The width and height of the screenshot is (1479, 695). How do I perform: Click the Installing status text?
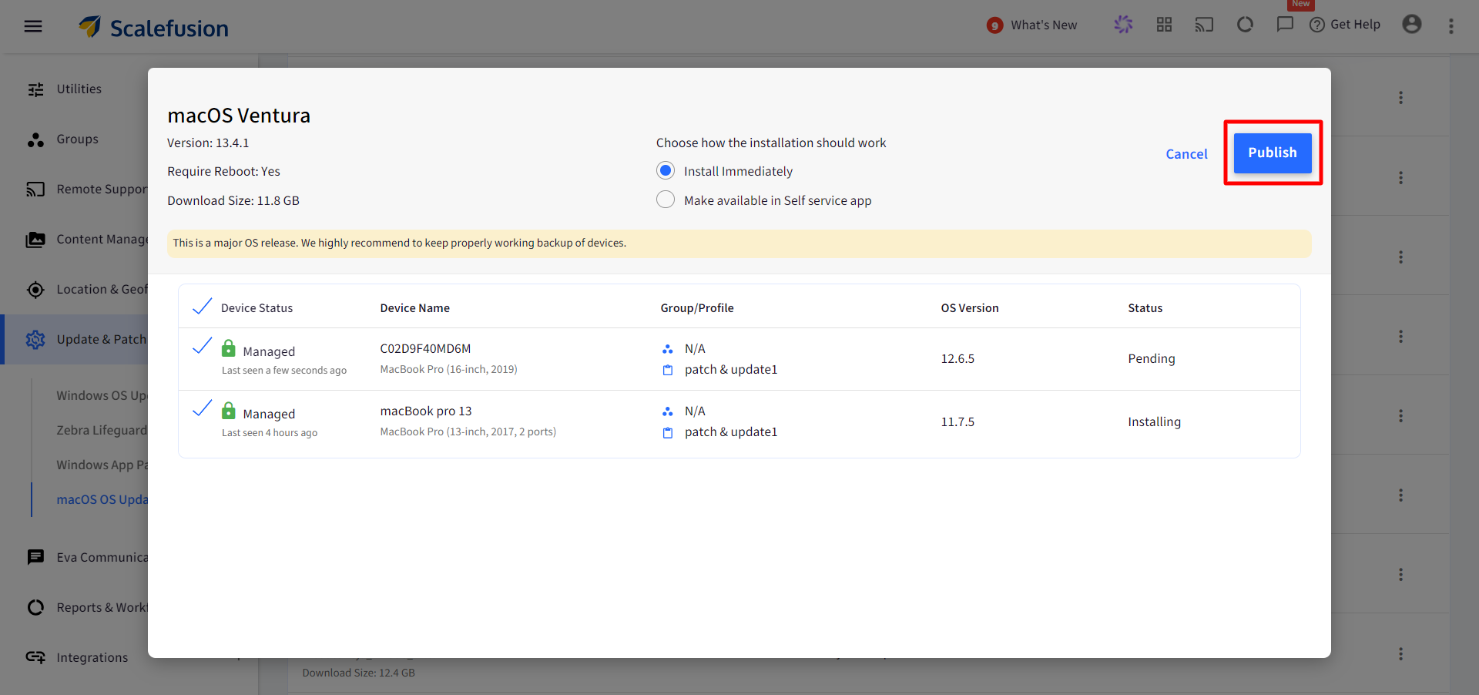pos(1154,421)
